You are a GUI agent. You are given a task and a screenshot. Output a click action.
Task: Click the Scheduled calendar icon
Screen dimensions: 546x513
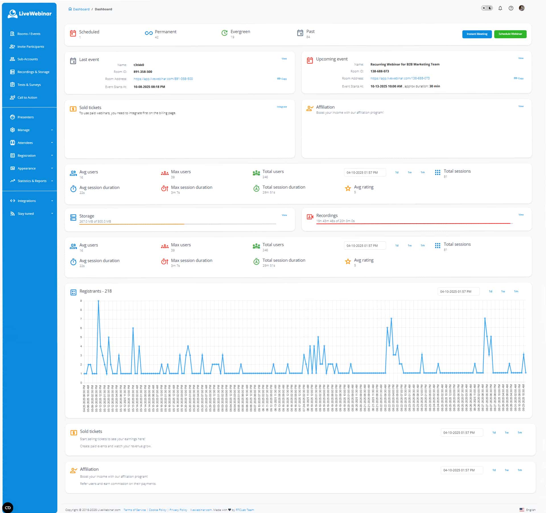(73, 33)
